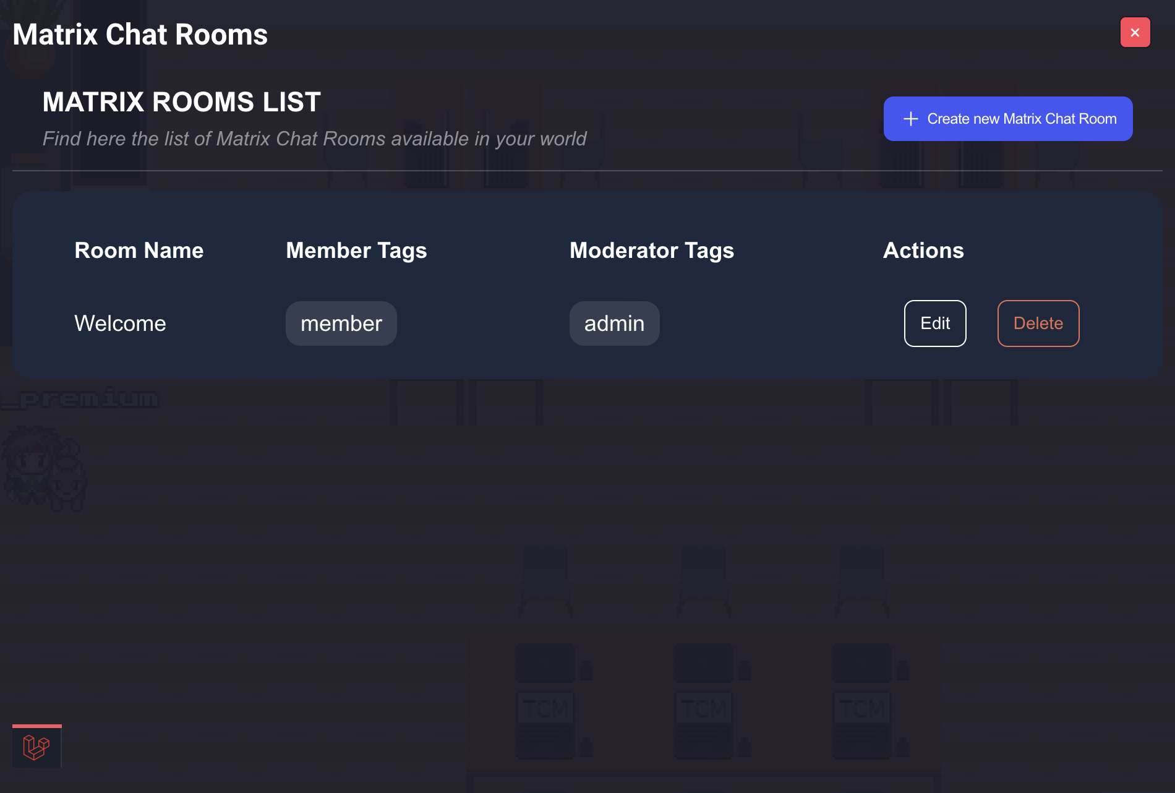Open the Member Tags column options
Image resolution: width=1175 pixels, height=793 pixels.
[356, 250]
